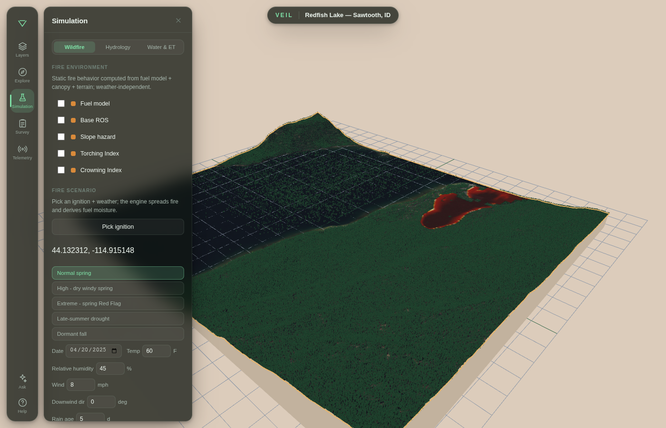Screen dimensions: 666x428
Task: Enable the Slope hazard checkbox
Action: click(61, 136)
